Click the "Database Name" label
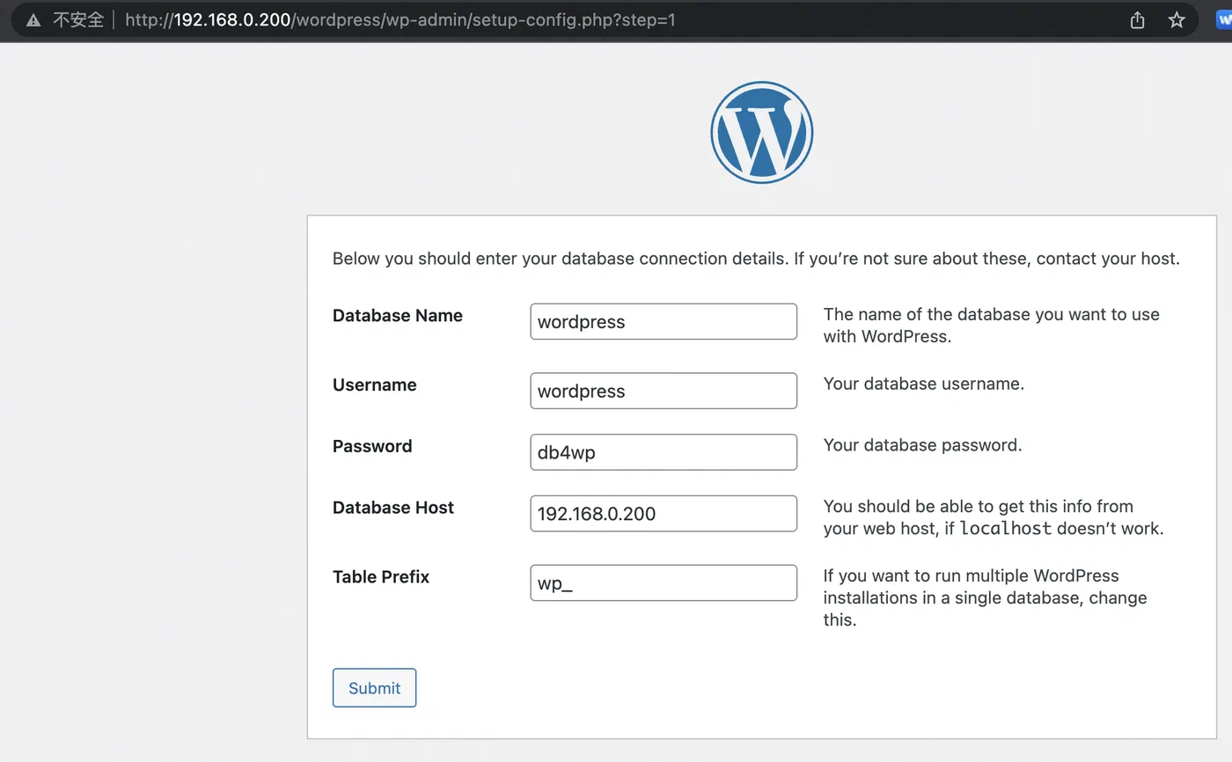This screenshot has height=762, width=1232. pos(398,315)
